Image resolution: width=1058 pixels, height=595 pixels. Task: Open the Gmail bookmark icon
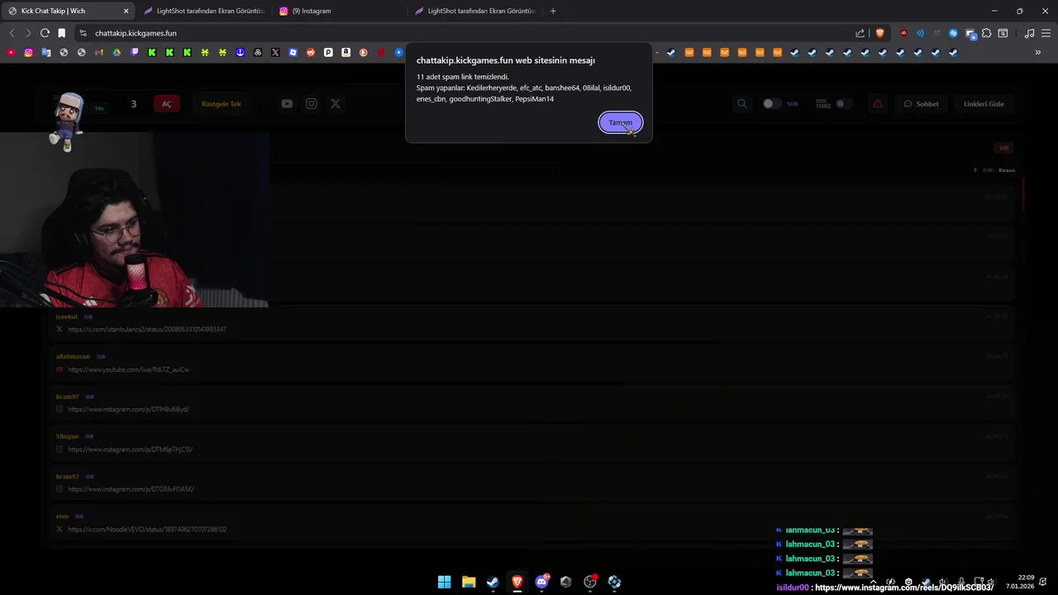[x=99, y=52]
